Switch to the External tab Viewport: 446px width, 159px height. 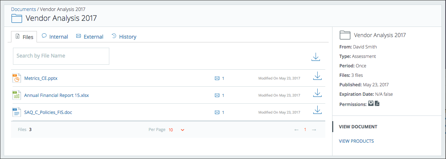coord(90,36)
